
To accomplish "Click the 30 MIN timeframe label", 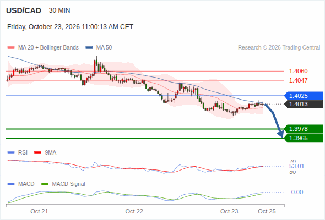I will point(59,10).
